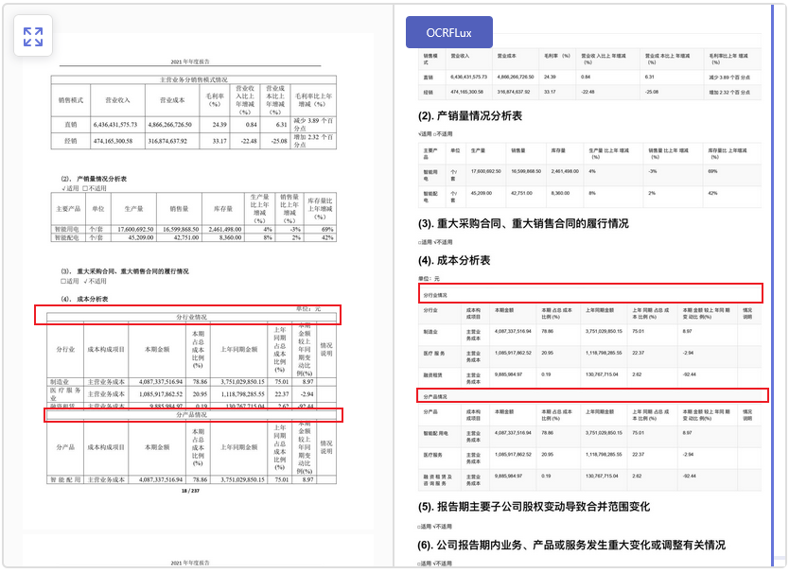The image size is (789, 573).
Task: Click the '智能用电' cell in the PDF page
Action: click(66, 230)
